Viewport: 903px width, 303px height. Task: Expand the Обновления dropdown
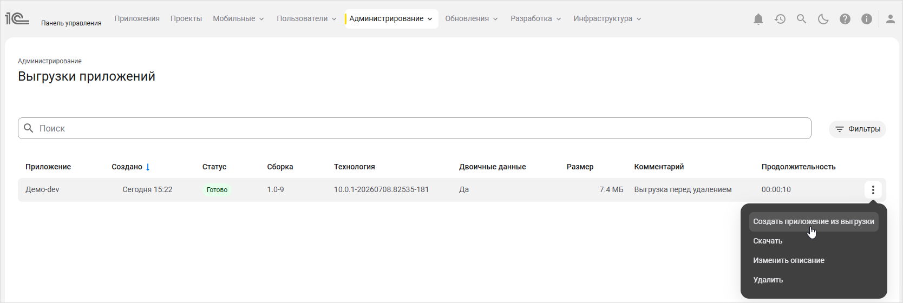[471, 18]
